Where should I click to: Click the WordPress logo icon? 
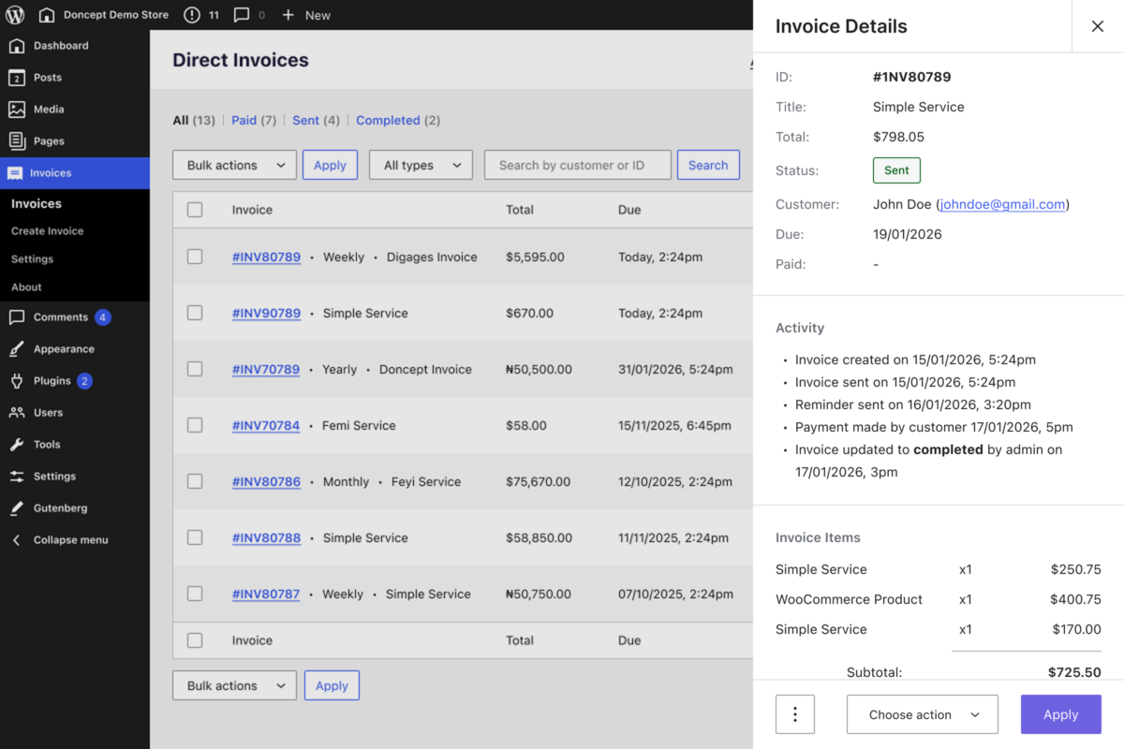click(16, 15)
